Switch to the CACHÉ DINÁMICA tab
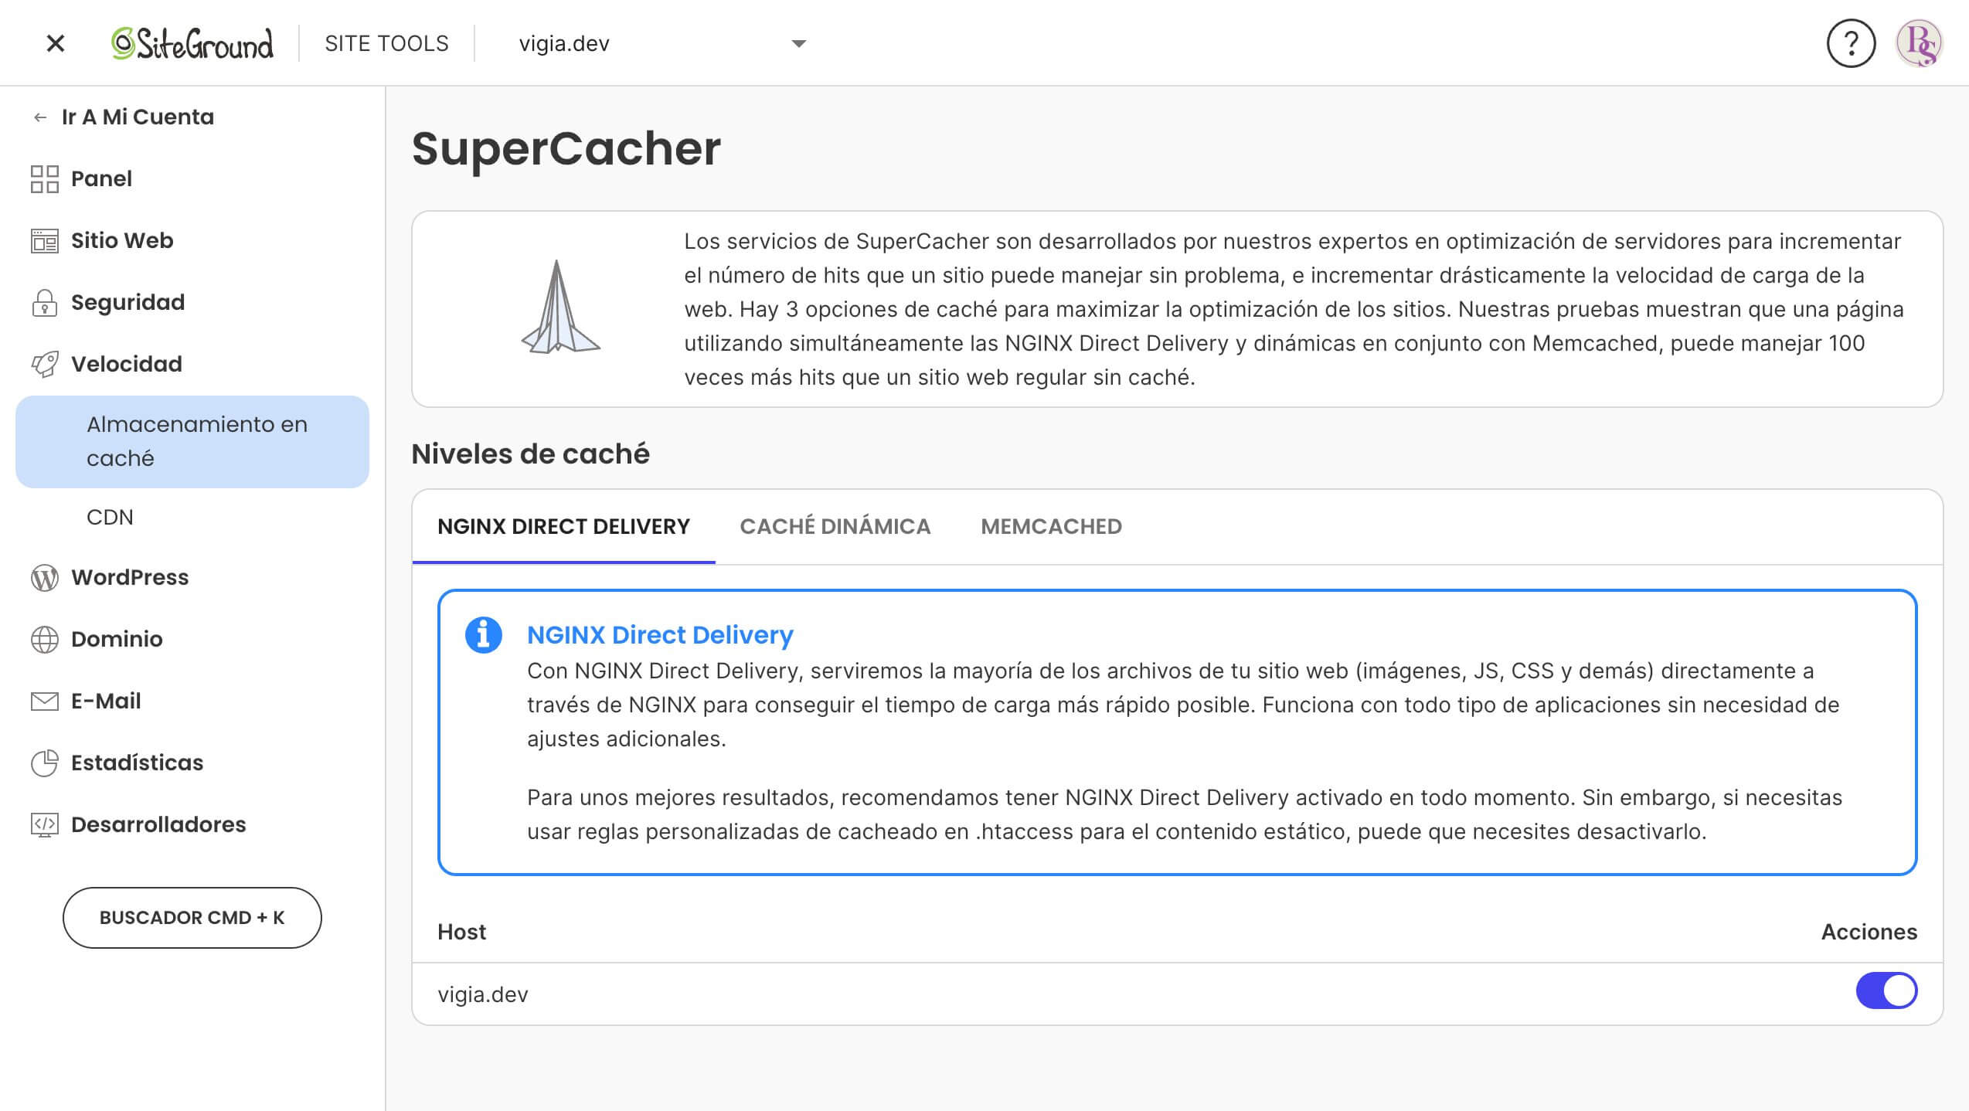 pos(836,526)
